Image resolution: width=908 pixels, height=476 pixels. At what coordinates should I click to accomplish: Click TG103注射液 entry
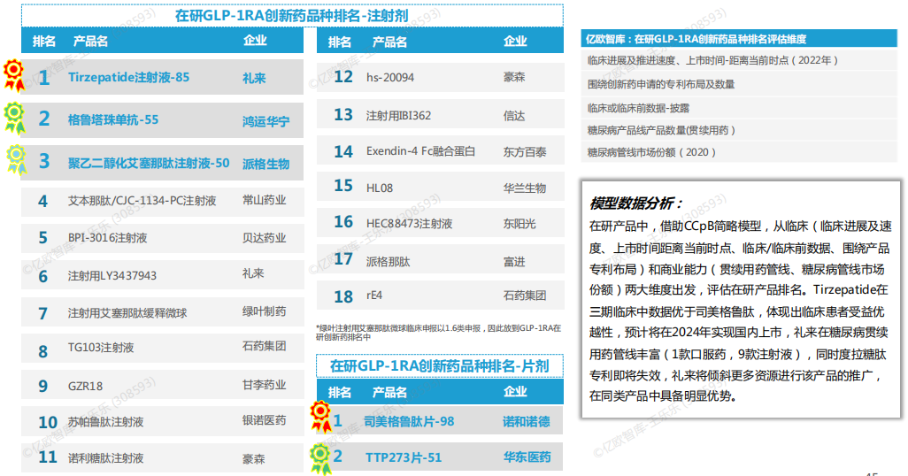pyautogui.click(x=101, y=348)
